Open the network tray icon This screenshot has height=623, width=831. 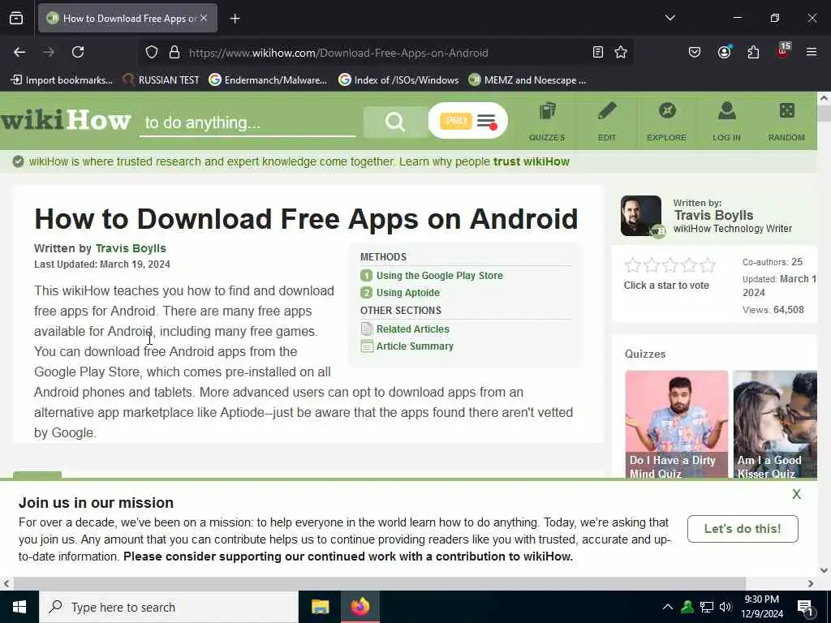(x=707, y=607)
